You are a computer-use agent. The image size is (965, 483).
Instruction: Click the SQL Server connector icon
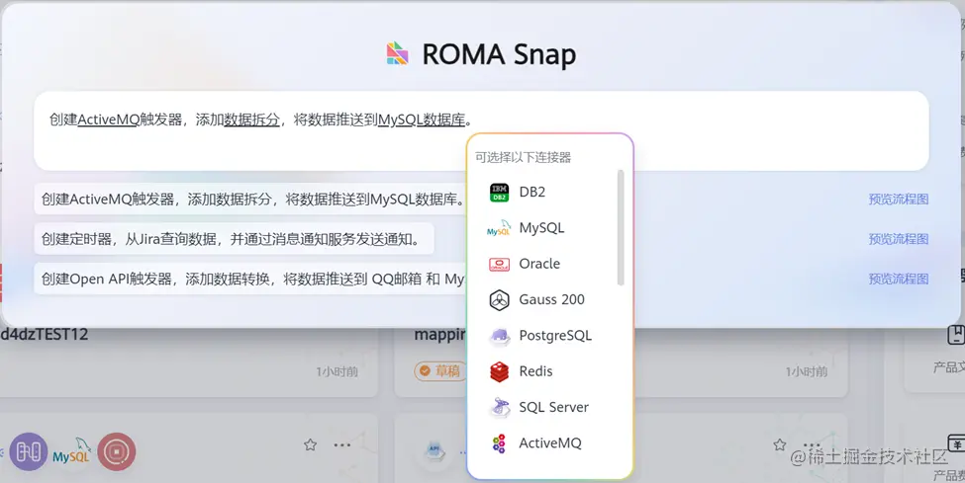tap(499, 407)
